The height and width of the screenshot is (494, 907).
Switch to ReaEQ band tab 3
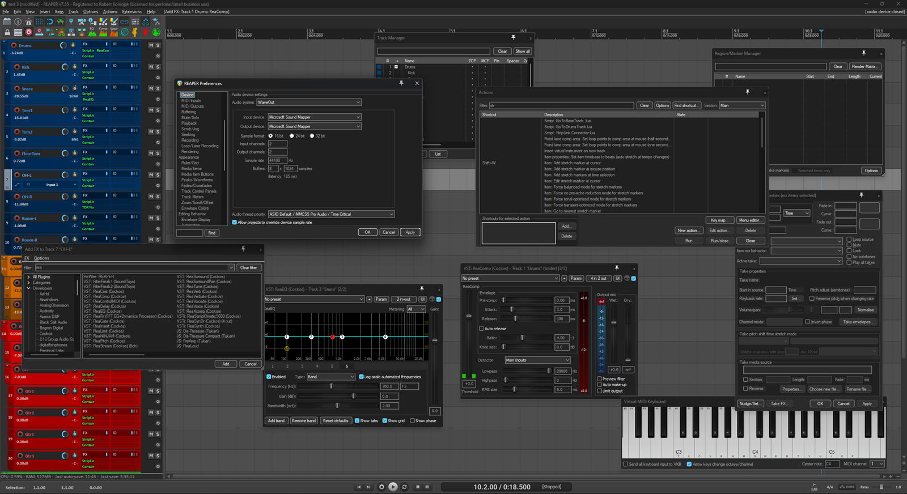point(302,366)
